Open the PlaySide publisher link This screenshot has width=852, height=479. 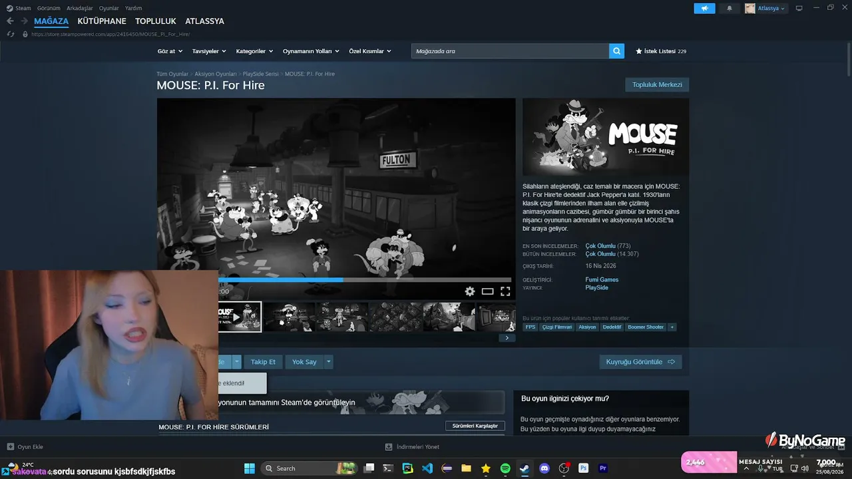pos(597,287)
